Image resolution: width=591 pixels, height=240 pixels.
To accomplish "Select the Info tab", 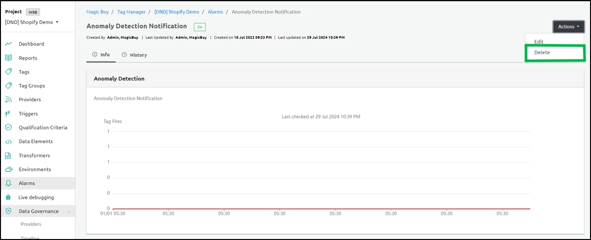I will [101, 55].
